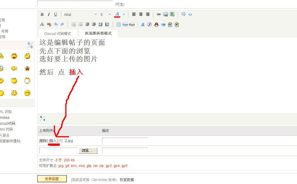Insert a table from the toolbar
The height and width of the screenshot is (184, 297).
click(x=118, y=25)
